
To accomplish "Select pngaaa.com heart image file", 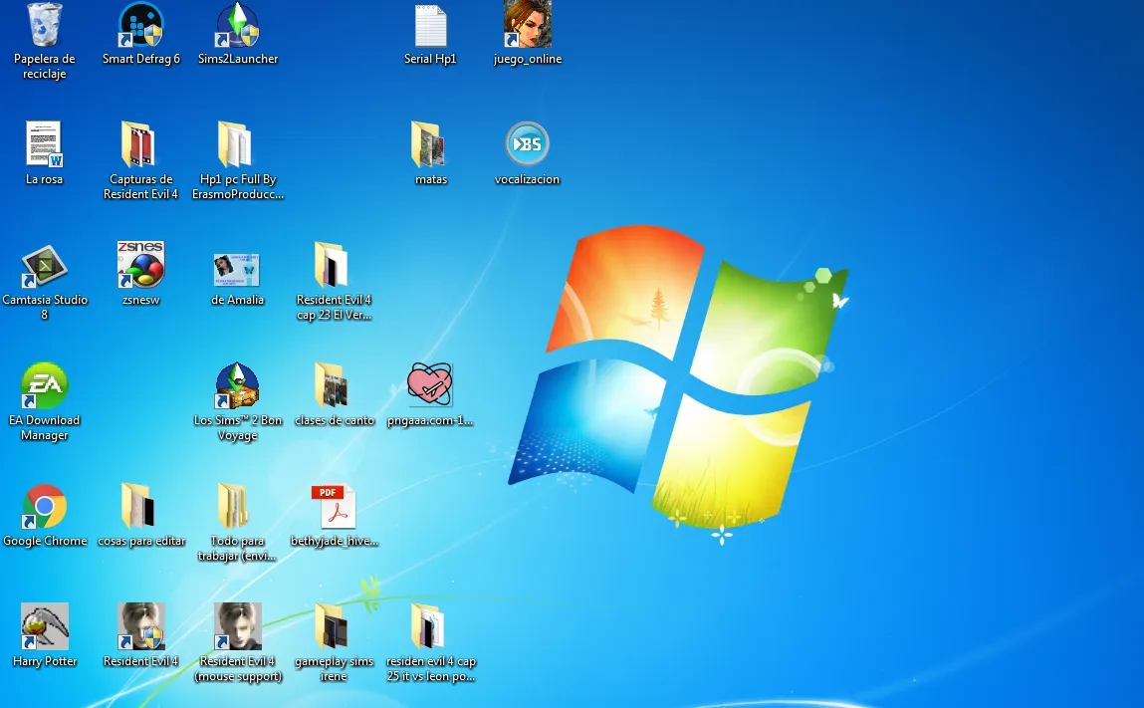I will (430, 384).
